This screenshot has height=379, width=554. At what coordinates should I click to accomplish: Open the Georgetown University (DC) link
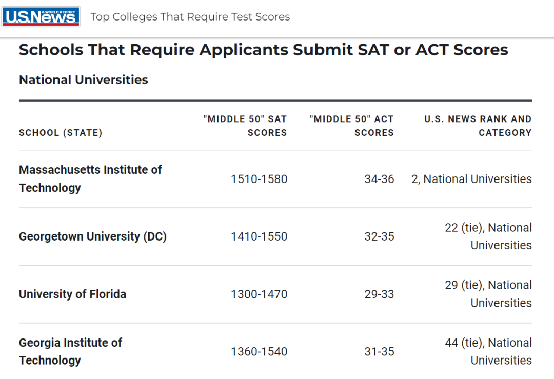point(92,236)
